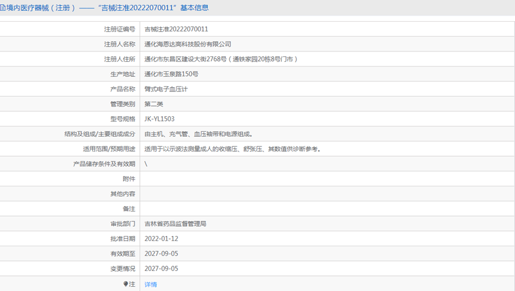This screenshot has width=515, height=291.
Task: Select 2027-09-05 in the 变更情况 row
Action: (161, 269)
